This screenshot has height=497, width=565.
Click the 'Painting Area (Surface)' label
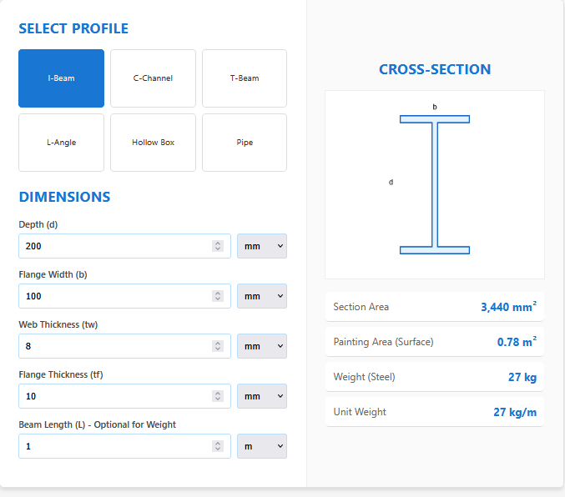[x=383, y=342]
